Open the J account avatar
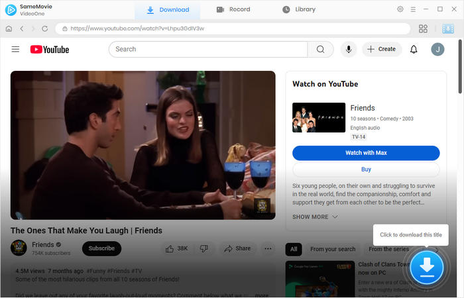The height and width of the screenshot is (298, 464). click(437, 50)
